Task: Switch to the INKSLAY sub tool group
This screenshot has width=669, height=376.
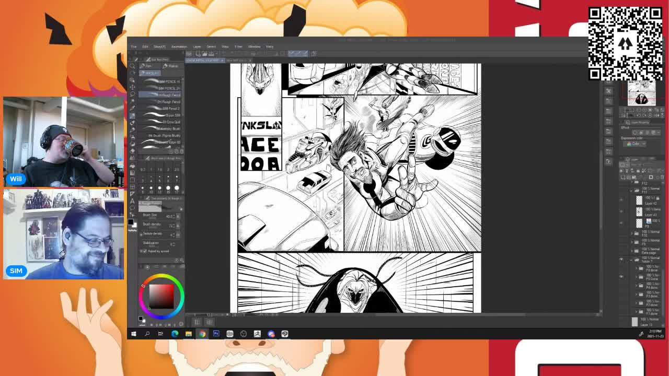Action: pyautogui.click(x=151, y=73)
